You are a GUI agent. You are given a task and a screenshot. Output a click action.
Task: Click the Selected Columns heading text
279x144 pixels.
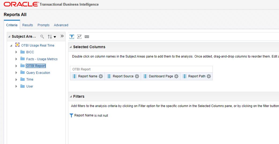[x=89, y=47]
